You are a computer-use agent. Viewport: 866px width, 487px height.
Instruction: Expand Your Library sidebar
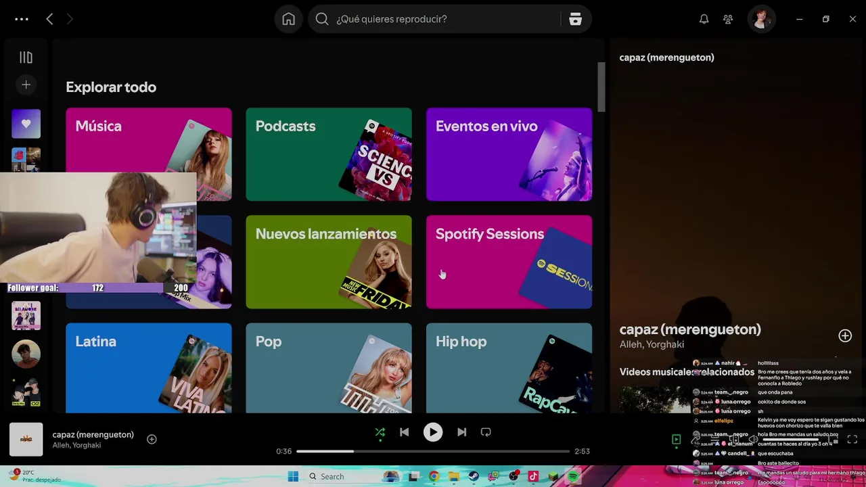[26, 57]
